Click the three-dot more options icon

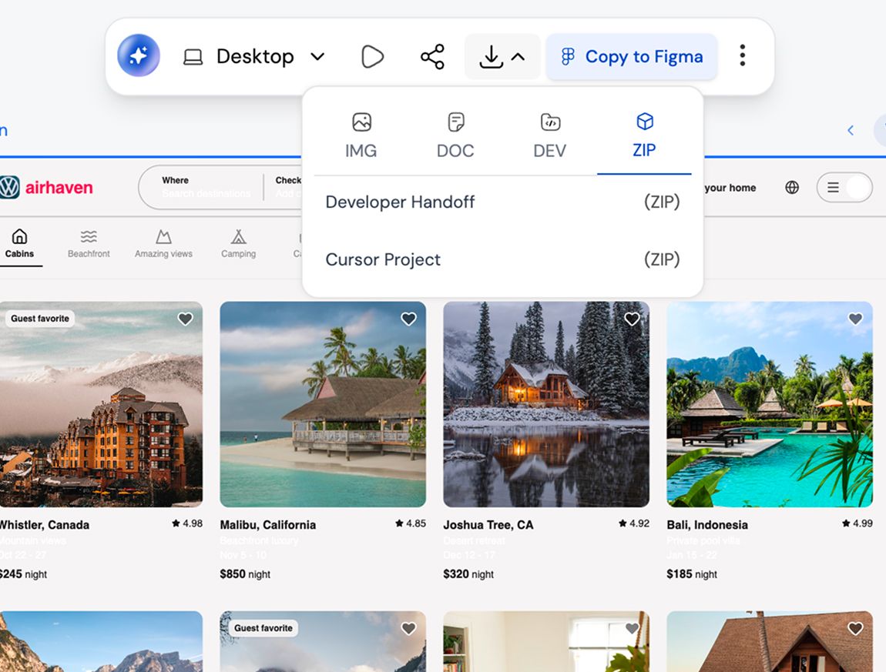tap(742, 55)
